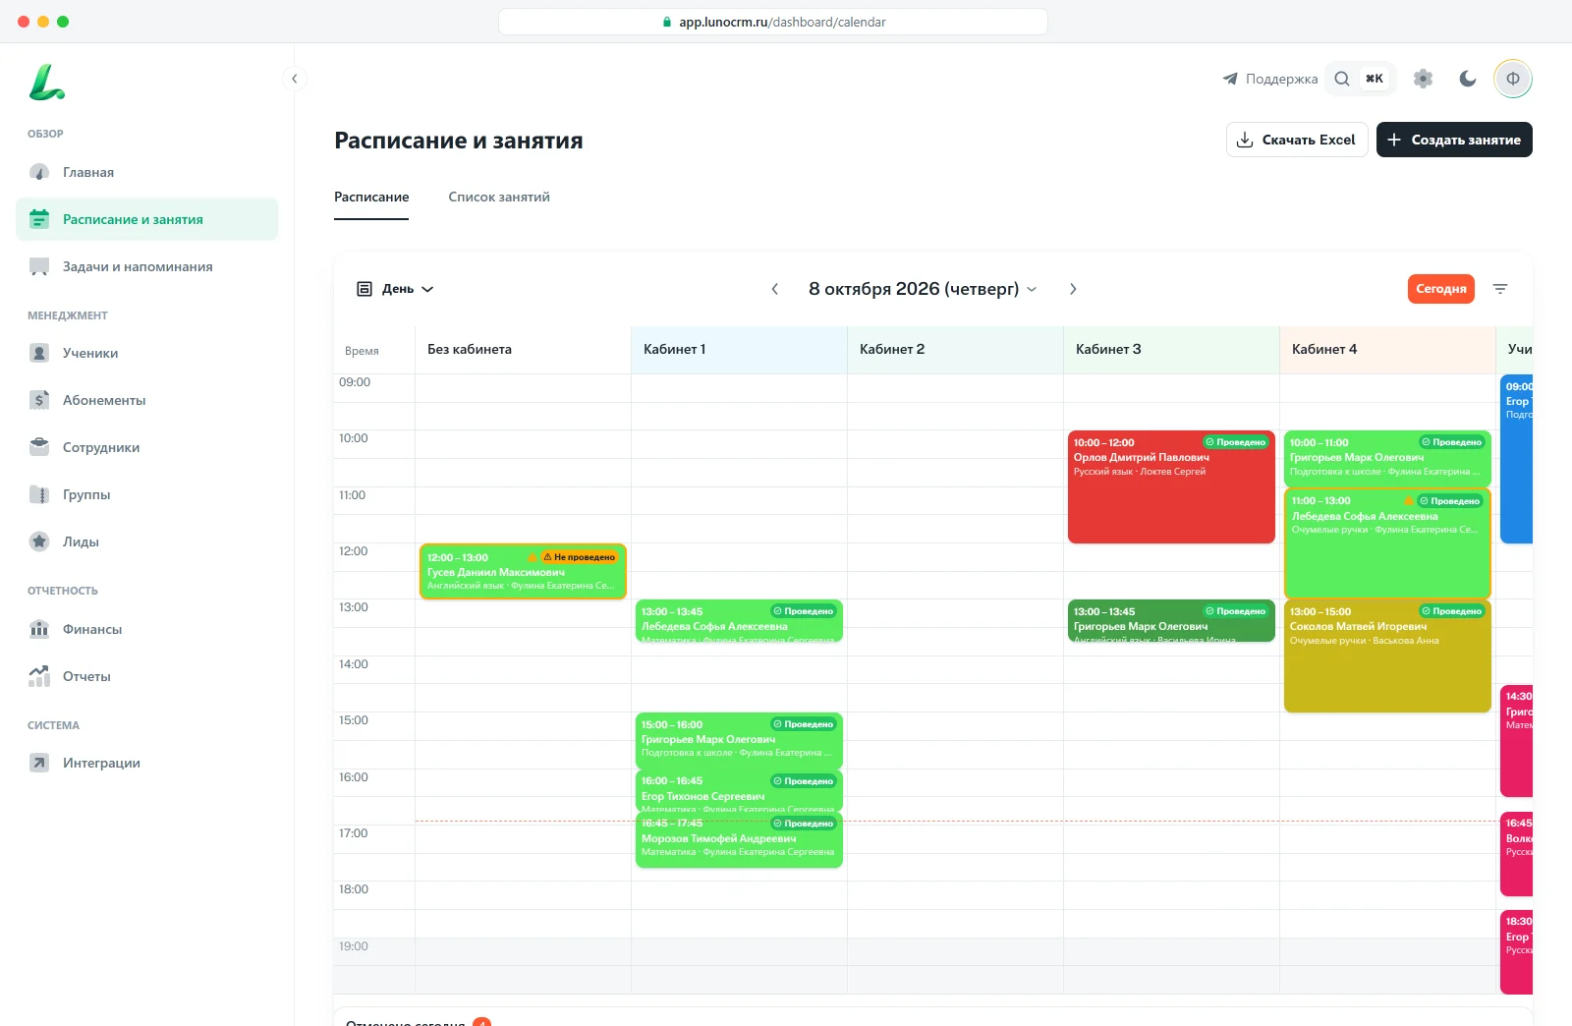Open the date picker for 8 октября 2026
This screenshot has width=1572, height=1026.
click(x=923, y=289)
